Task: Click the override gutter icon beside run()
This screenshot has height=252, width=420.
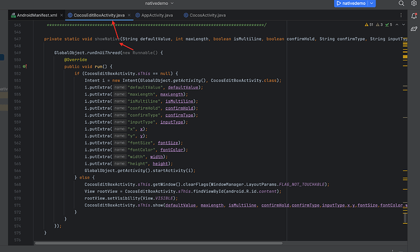Action: point(25,66)
